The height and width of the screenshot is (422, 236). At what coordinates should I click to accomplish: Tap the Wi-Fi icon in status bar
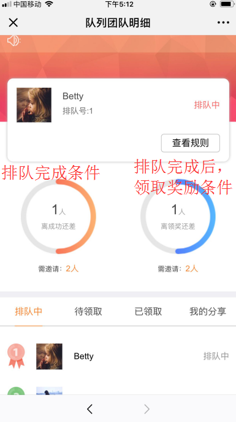[x=49, y=4]
